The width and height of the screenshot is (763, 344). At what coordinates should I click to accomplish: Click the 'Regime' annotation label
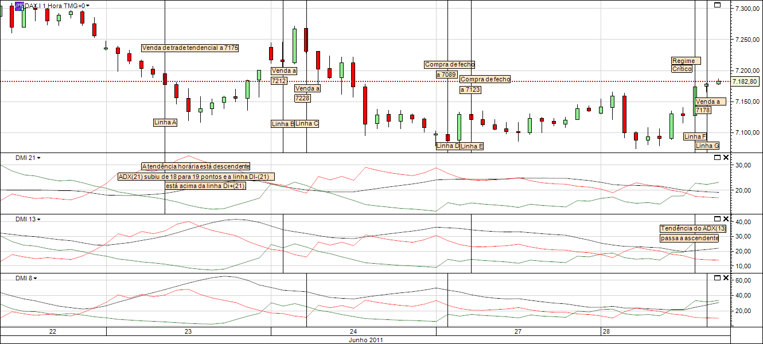pyautogui.click(x=686, y=61)
